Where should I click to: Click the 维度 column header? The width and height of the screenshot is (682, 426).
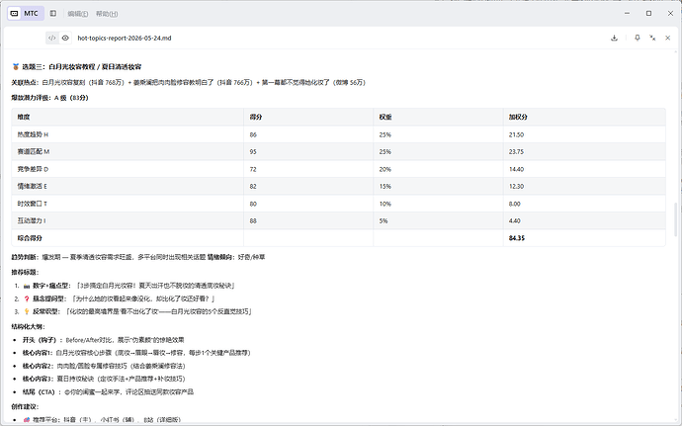click(24, 117)
